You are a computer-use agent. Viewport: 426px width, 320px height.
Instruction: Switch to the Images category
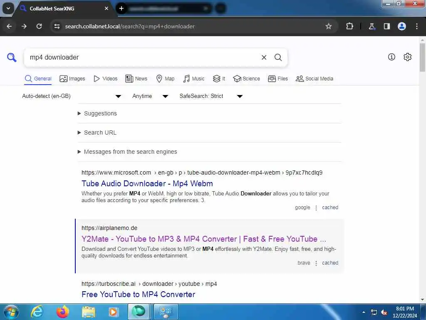[72, 79]
